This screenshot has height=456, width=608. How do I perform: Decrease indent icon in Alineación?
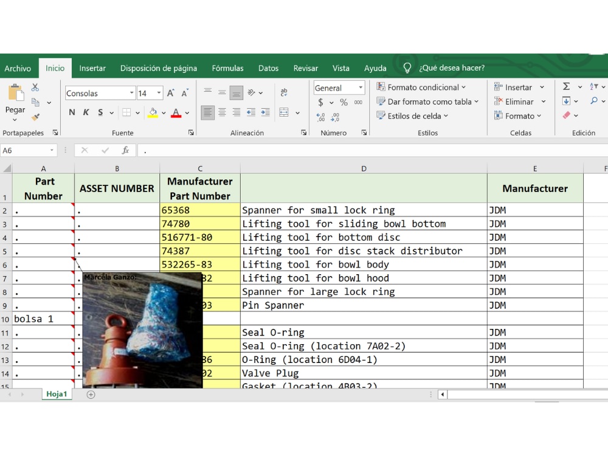[x=251, y=112]
